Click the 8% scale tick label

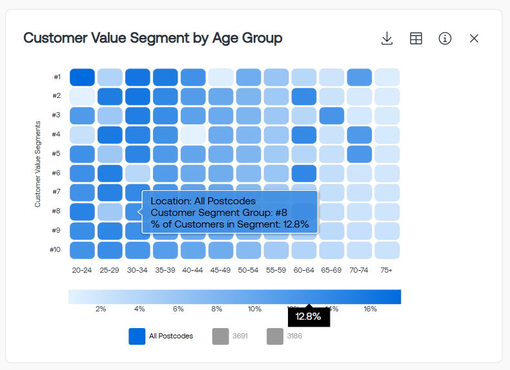click(x=217, y=309)
